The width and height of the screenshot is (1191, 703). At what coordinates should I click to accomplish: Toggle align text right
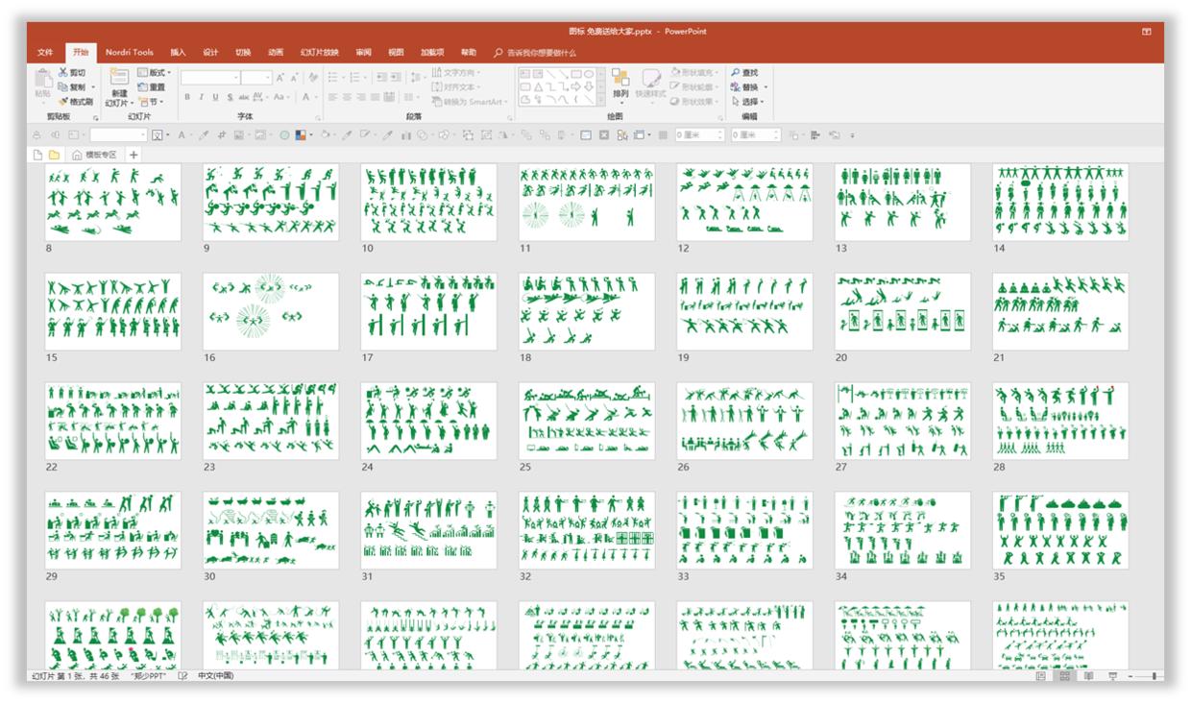(360, 97)
